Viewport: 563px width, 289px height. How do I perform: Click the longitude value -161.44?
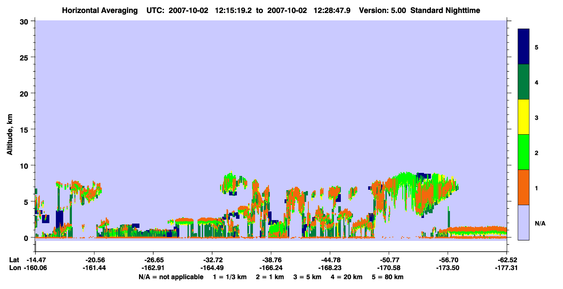coord(94,268)
